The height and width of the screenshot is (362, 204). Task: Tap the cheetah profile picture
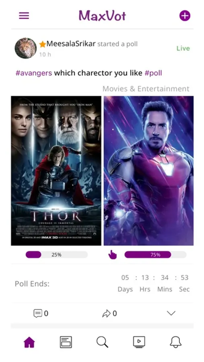(x=26, y=48)
